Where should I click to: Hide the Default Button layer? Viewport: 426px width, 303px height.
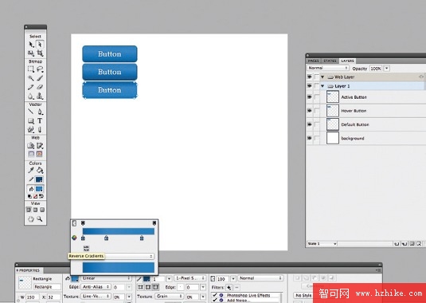coord(310,124)
